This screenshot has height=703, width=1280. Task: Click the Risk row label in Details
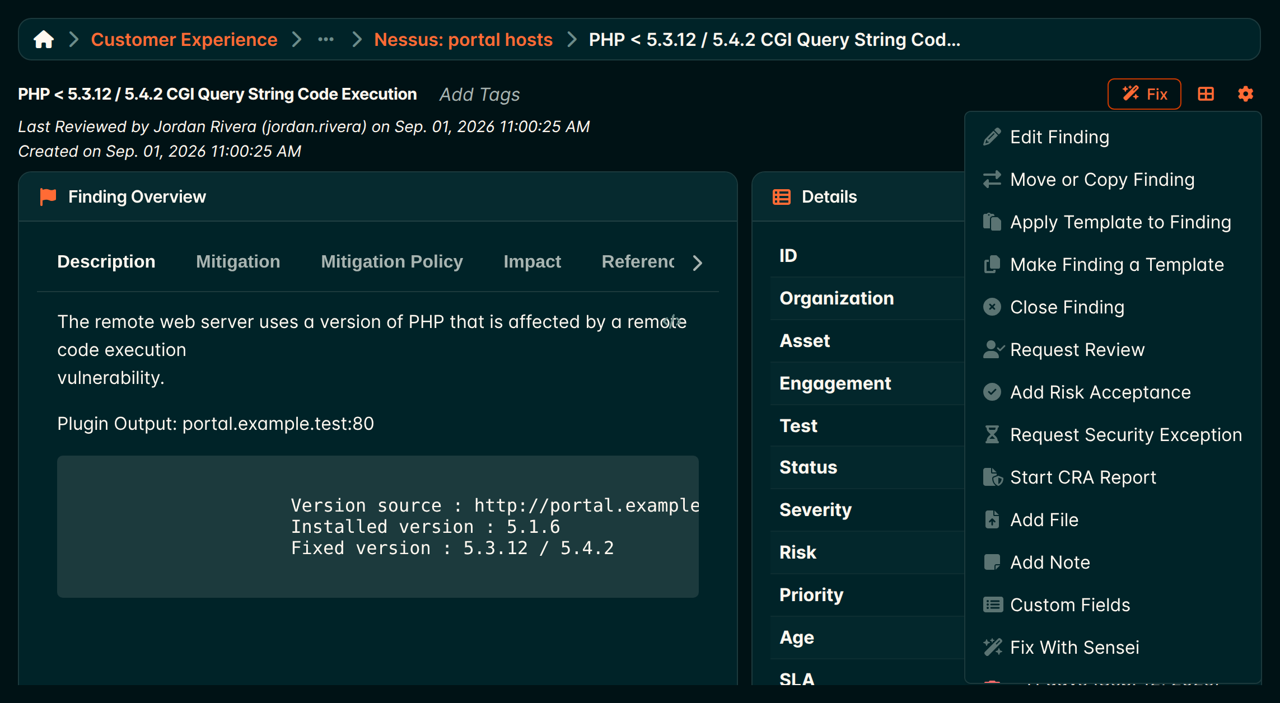[798, 552]
